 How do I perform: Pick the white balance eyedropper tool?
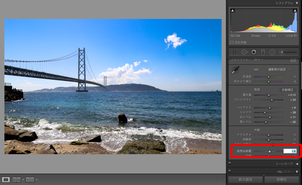(x=236, y=70)
